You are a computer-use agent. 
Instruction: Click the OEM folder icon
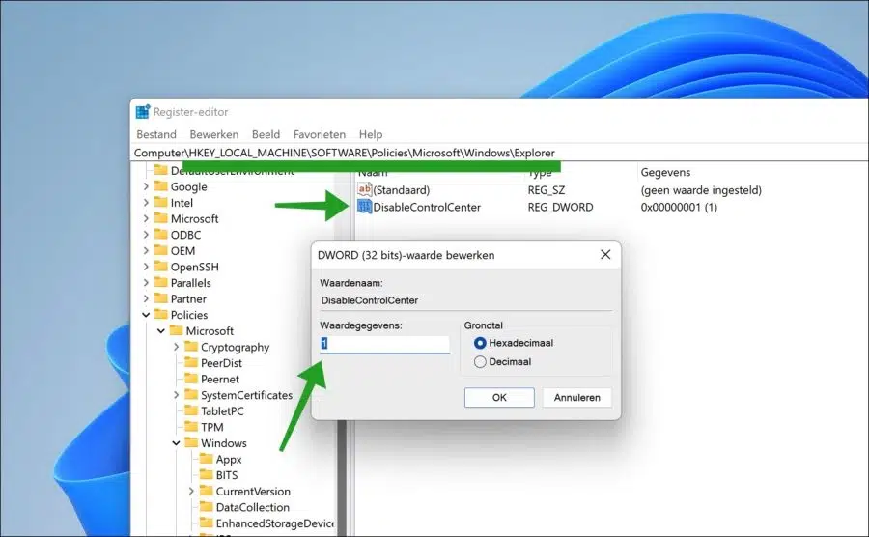(160, 250)
